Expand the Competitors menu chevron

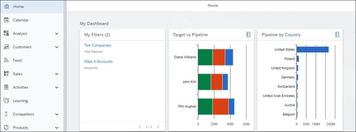57,114
